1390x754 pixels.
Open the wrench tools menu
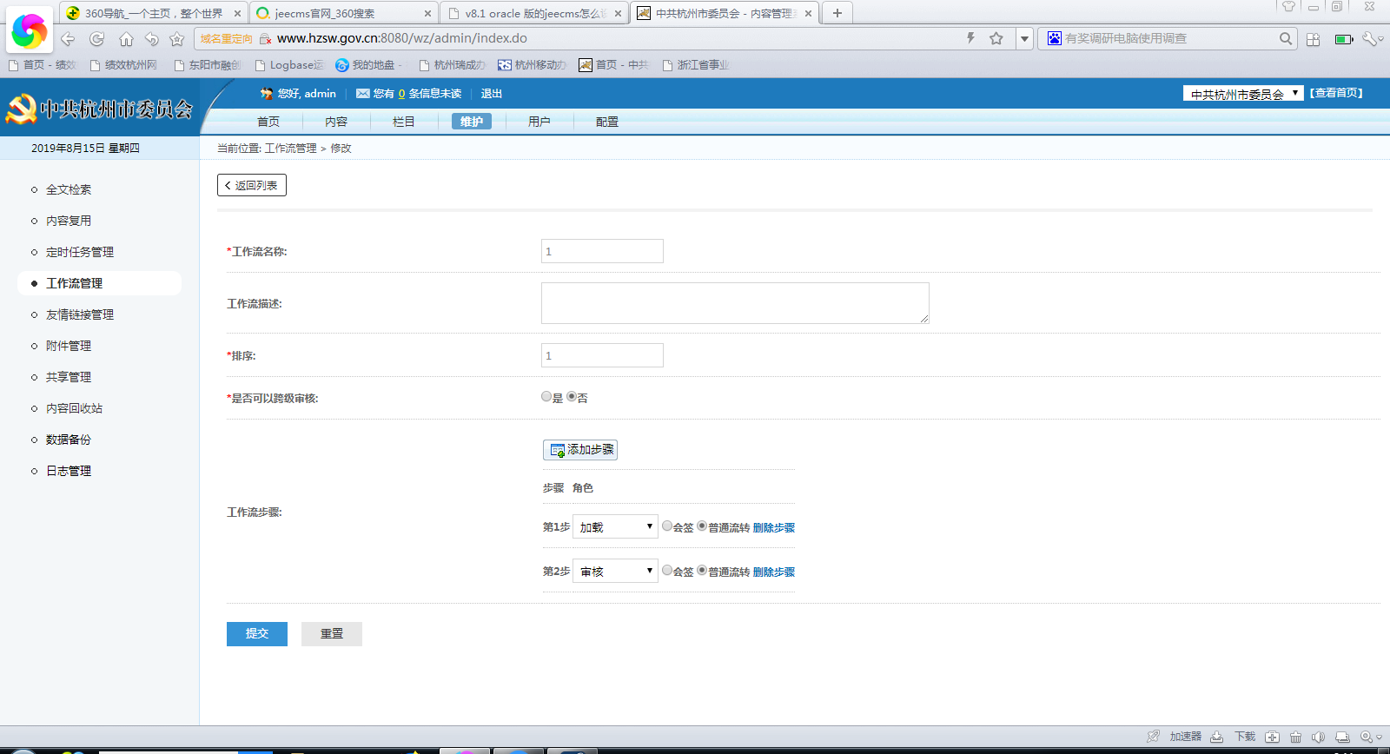(1370, 39)
